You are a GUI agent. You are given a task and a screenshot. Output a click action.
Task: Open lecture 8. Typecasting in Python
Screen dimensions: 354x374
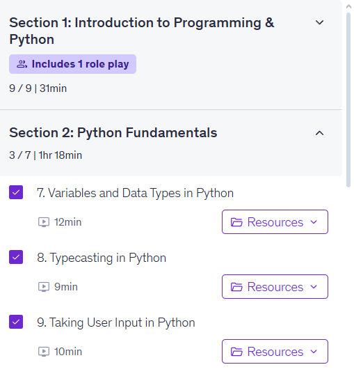click(102, 258)
